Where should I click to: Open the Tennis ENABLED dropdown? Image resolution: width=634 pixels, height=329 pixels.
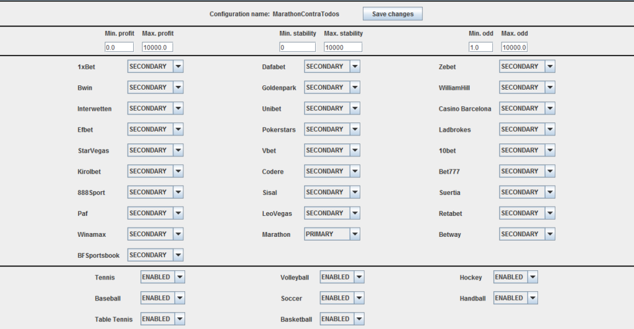coord(163,277)
